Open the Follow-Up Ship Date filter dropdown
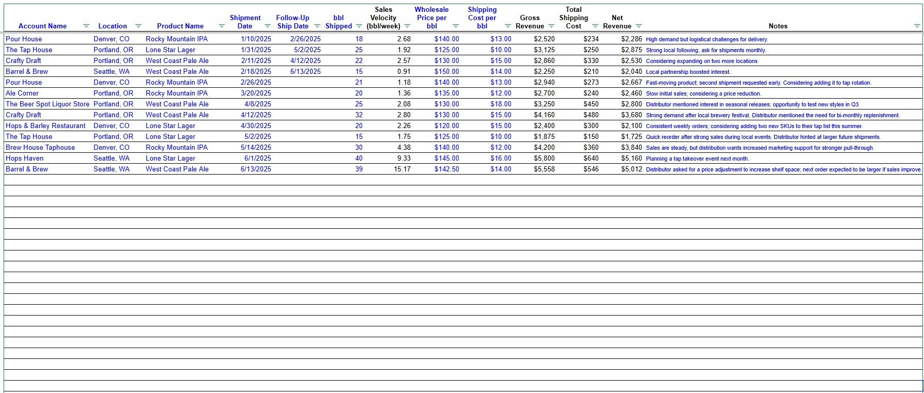Screen dimensions: 924x393 click(x=317, y=26)
